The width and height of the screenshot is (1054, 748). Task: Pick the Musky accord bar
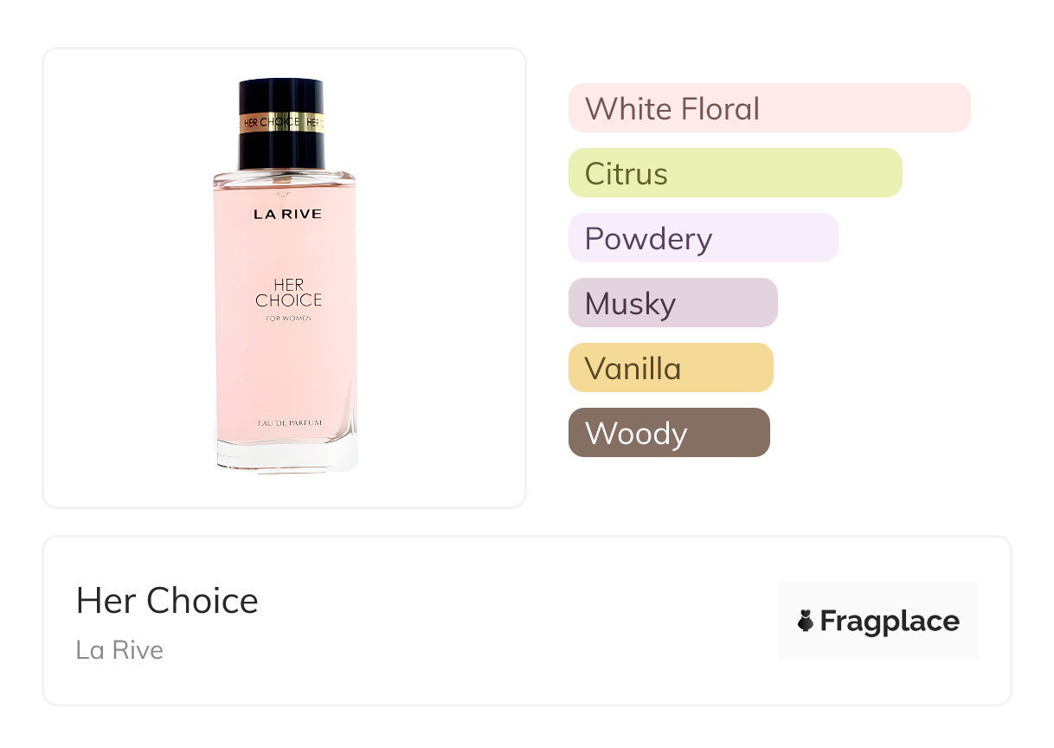672,303
